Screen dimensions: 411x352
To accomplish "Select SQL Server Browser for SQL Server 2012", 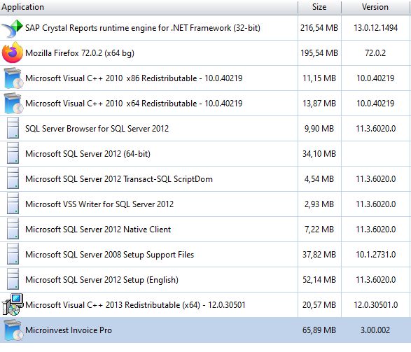I will click(x=97, y=129).
